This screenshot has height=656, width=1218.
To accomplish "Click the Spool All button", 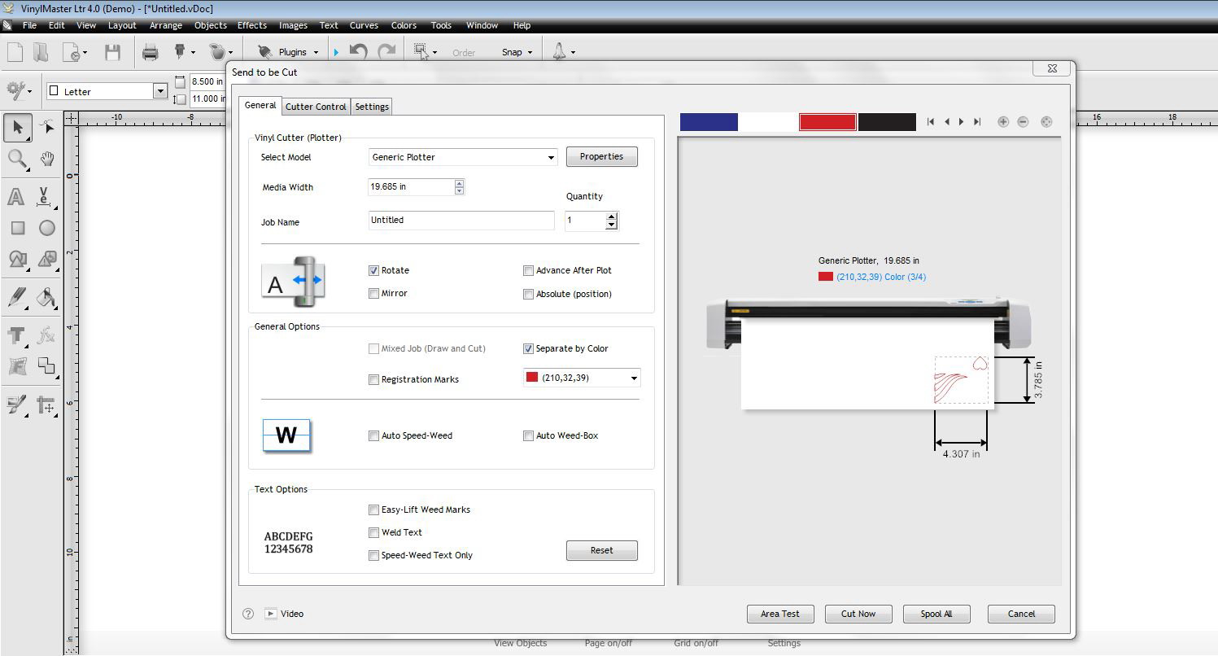I will (x=936, y=614).
